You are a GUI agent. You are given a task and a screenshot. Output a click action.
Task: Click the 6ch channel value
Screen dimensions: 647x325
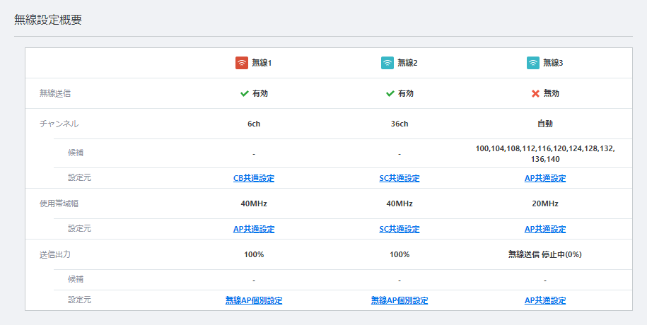click(x=254, y=124)
